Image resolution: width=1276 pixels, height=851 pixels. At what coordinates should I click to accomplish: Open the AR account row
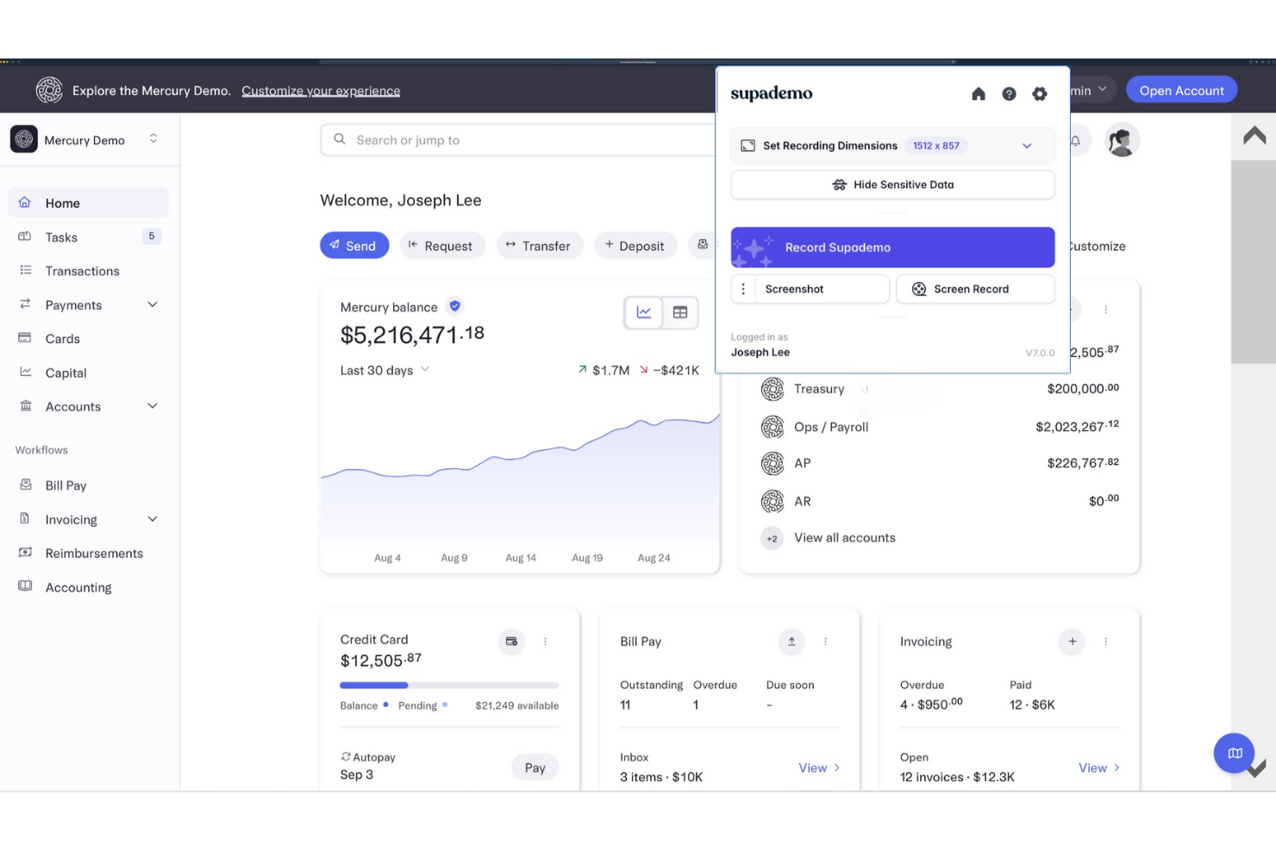[940, 501]
